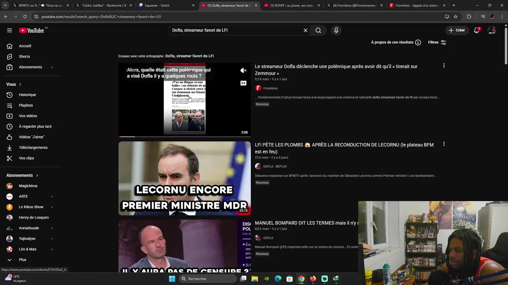Click the Créer button
The height and width of the screenshot is (285, 508).
click(x=456, y=30)
